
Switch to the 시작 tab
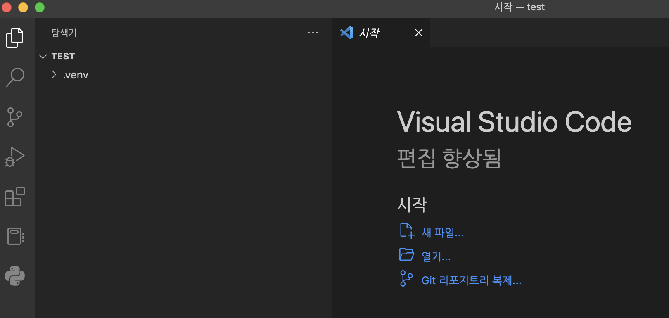381,33
